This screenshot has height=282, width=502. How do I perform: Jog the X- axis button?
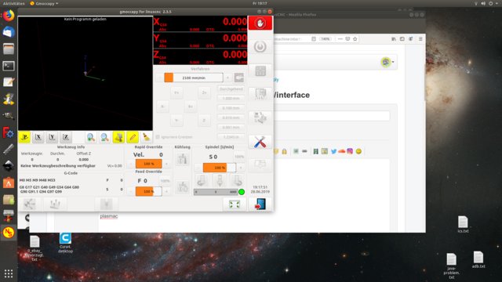pyautogui.click(x=162, y=107)
